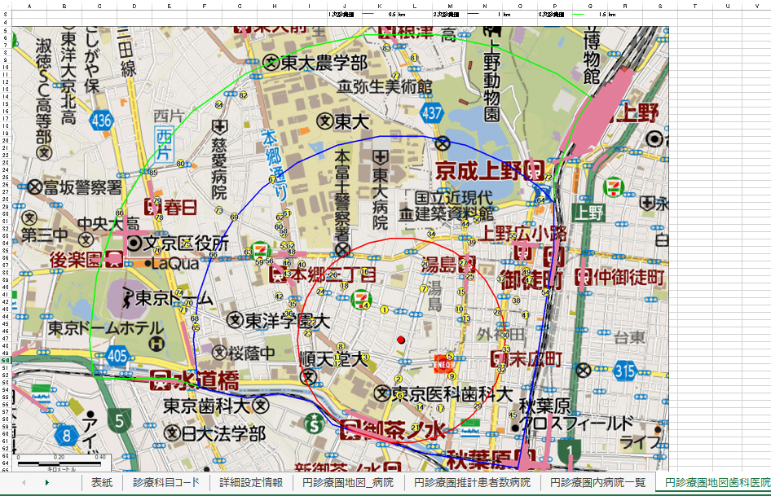
Task: Select the 詳細設定情報 sheet tab
Action: tap(251, 483)
